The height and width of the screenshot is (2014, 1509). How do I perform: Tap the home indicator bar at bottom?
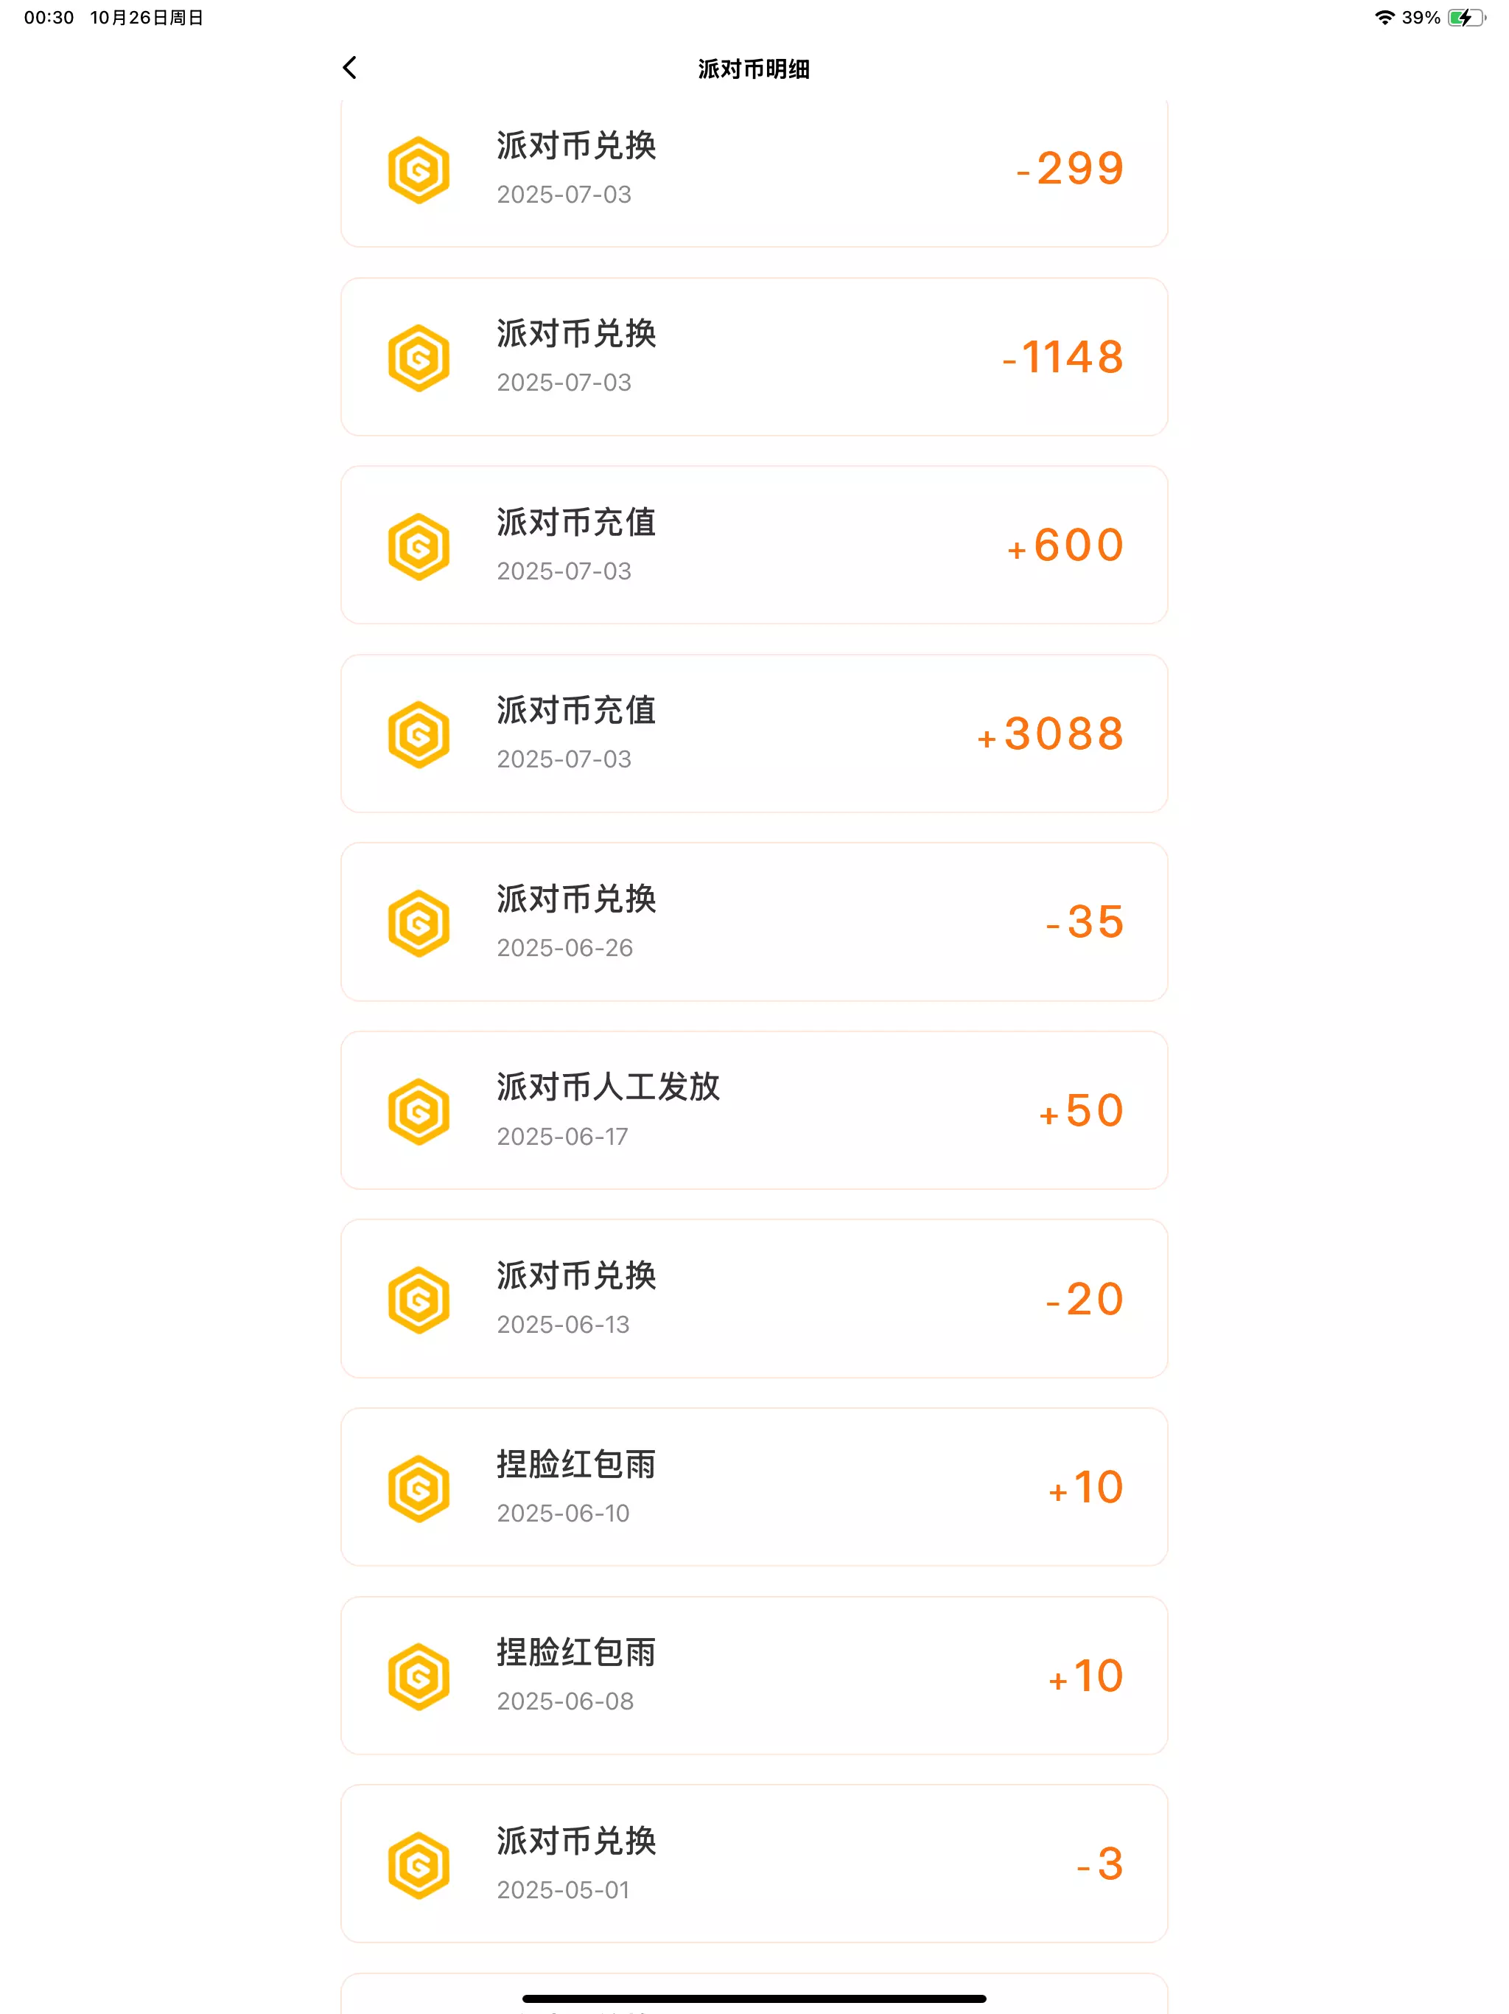pos(754,1999)
